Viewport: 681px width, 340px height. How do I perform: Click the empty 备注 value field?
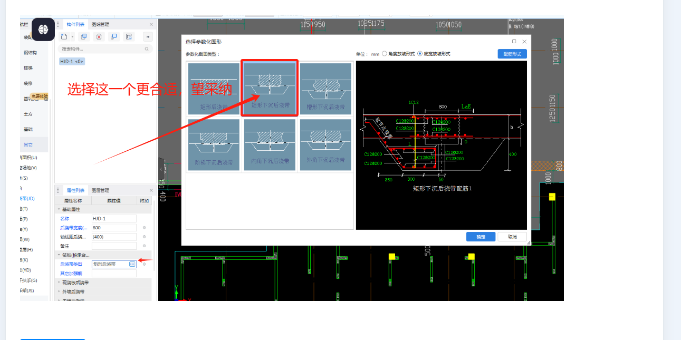pyautogui.click(x=114, y=246)
